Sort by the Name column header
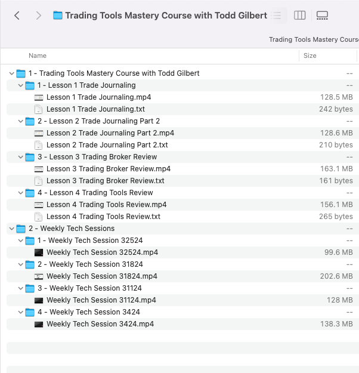Viewport: 359px width, 373px height. [38, 56]
